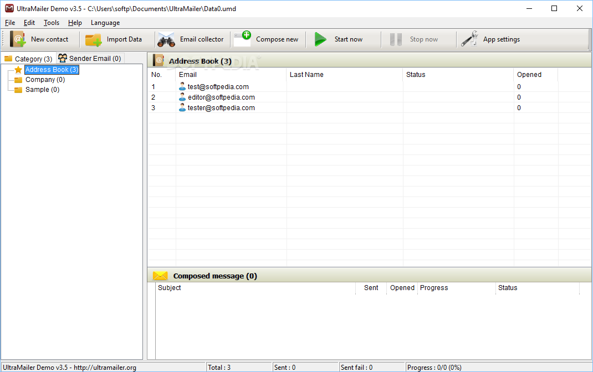
Task: Click the composed message Opened column header
Action: [x=402, y=288]
